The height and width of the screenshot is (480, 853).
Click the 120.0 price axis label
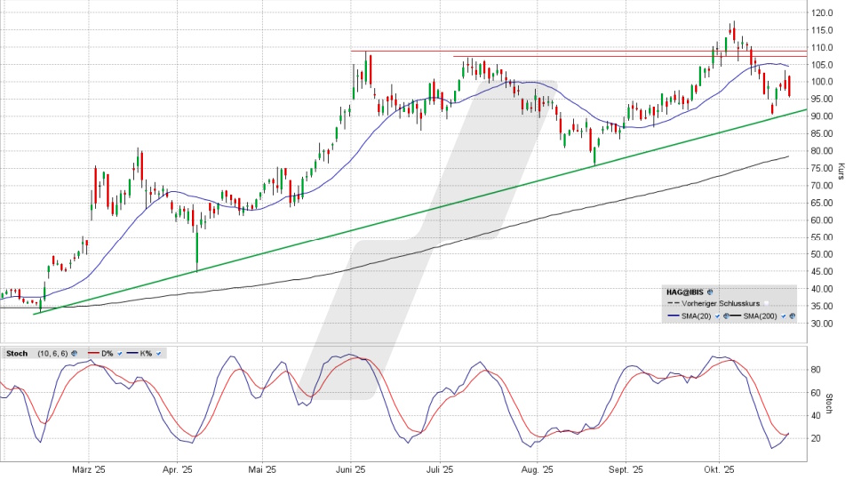pos(822,12)
